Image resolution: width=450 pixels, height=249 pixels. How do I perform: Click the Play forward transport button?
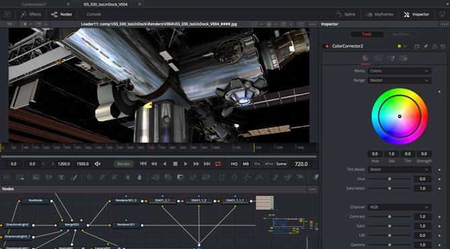click(x=186, y=164)
